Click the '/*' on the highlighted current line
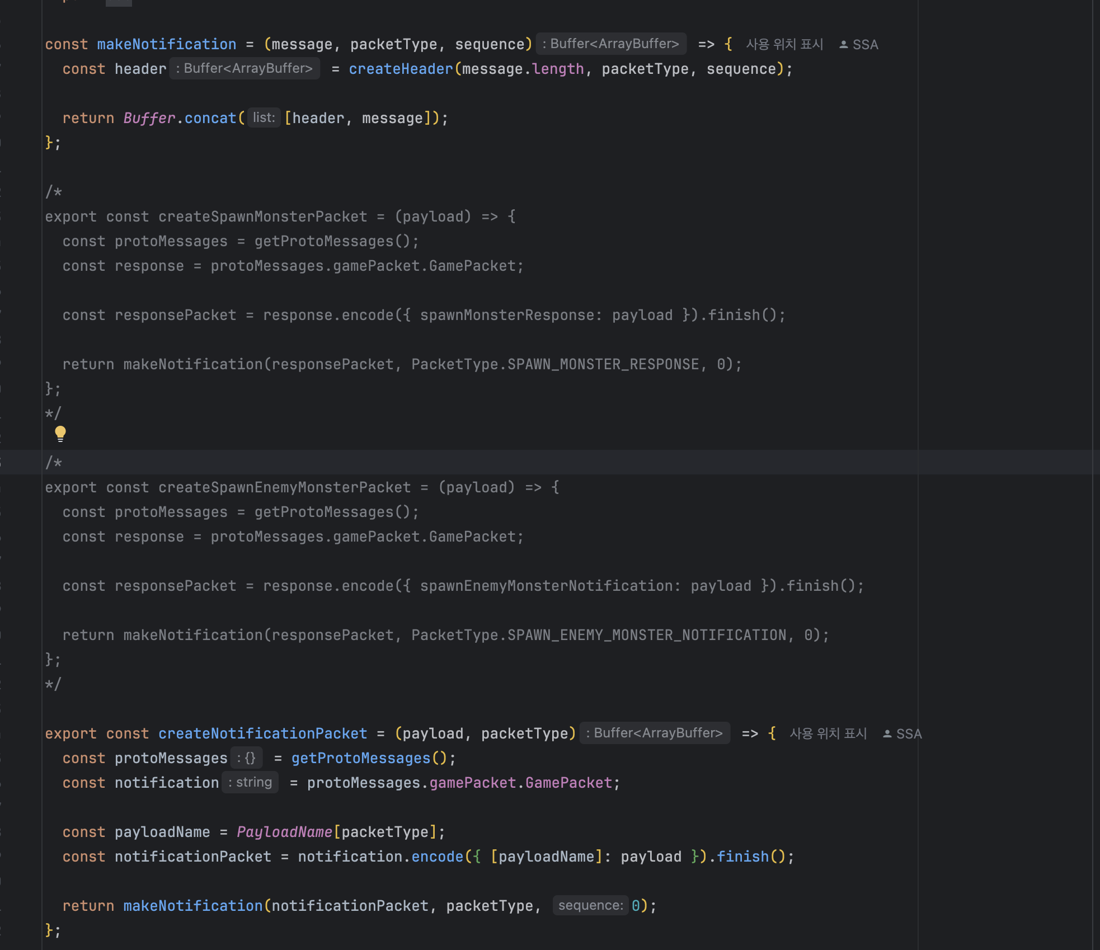The height and width of the screenshot is (950, 1100). [x=54, y=463]
